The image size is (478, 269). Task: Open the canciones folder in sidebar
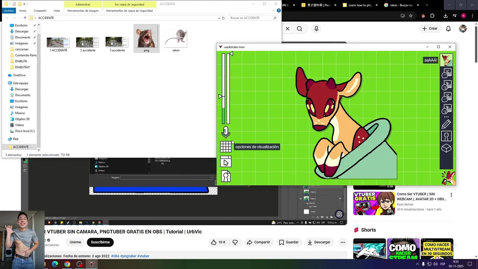coord(22,49)
